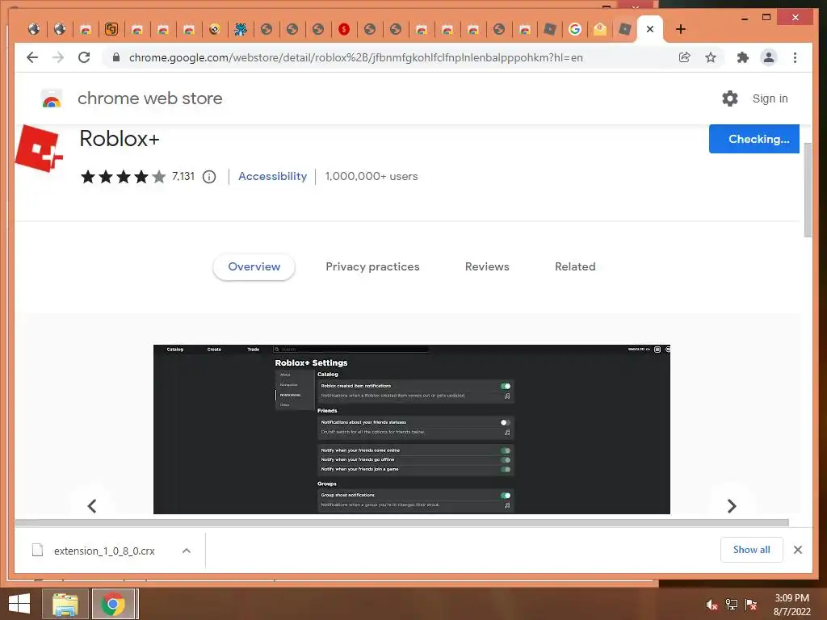Sign in to Chrome Web Store
Viewport: 827px width, 620px height.
(x=770, y=98)
